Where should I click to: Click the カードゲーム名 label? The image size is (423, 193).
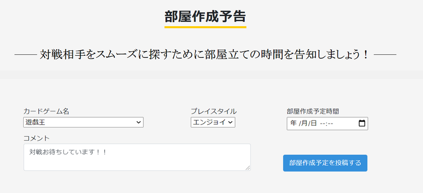[x=46, y=111]
